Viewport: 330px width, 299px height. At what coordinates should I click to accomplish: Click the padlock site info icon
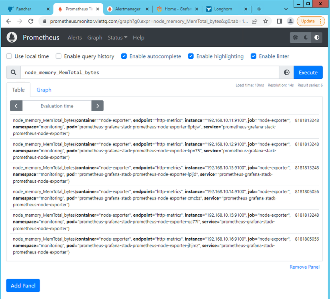click(x=44, y=21)
